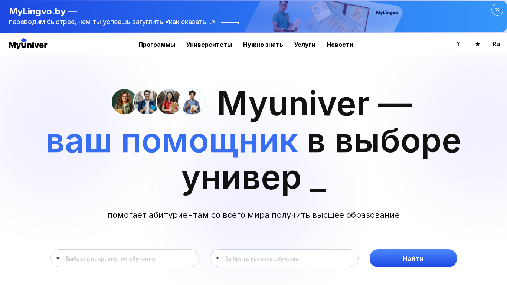Click the first avatar, woman with glasses
Image resolution: width=507 pixels, height=285 pixels.
(124, 102)
